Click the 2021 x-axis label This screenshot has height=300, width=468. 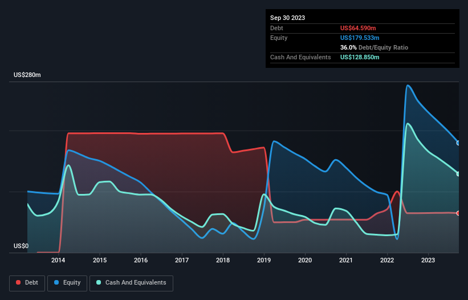(x=346, y=260)
